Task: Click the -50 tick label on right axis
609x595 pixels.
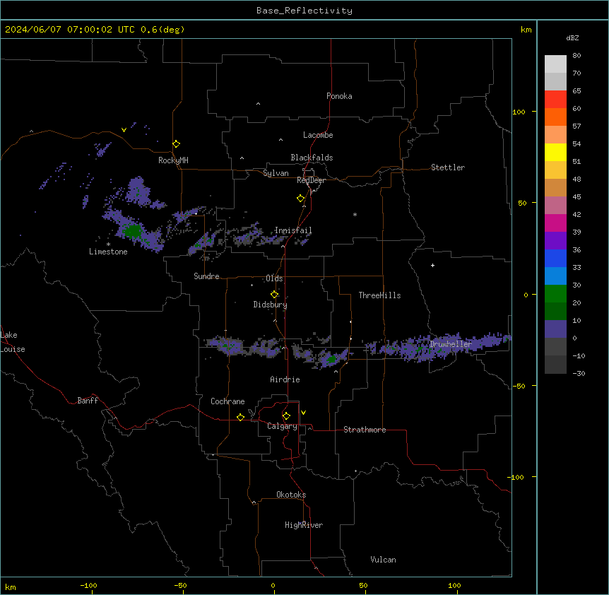Action: (520, 386)
